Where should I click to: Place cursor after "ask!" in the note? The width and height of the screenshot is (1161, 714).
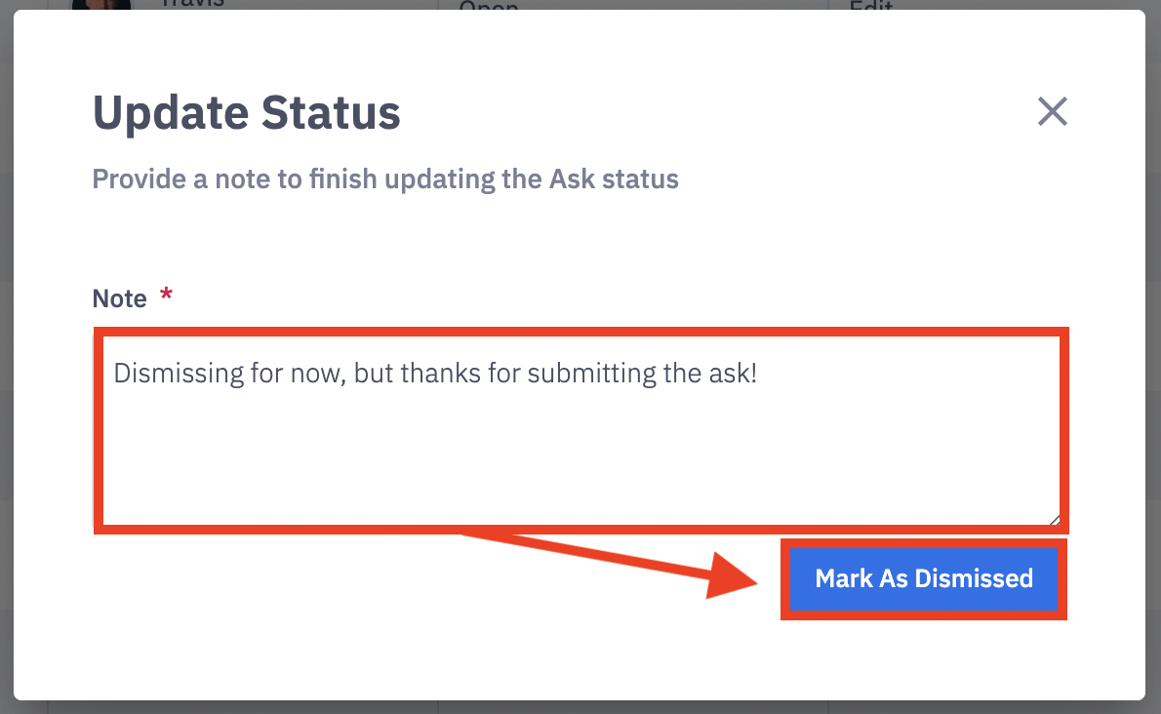(758, 374)
